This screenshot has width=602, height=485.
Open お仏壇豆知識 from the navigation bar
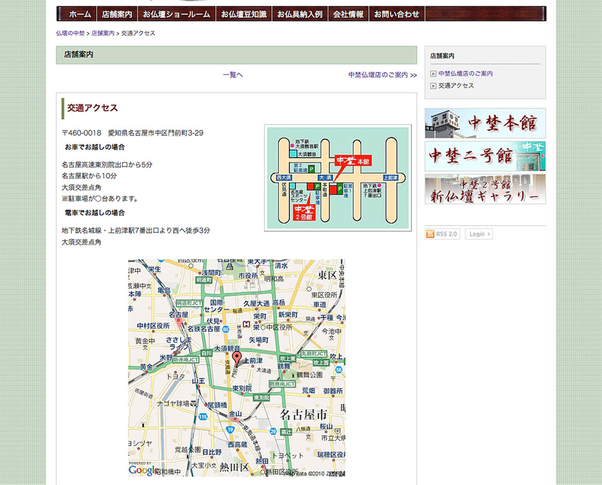[x=243, y=14]
